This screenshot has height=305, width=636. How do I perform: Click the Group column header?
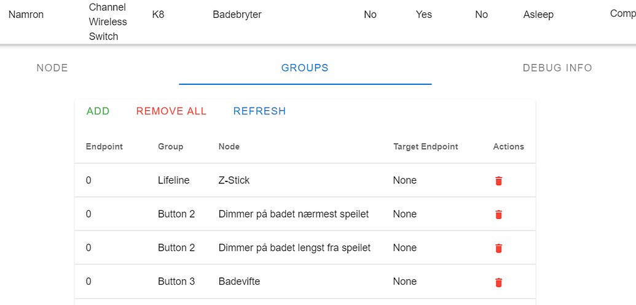pos(170,146)
